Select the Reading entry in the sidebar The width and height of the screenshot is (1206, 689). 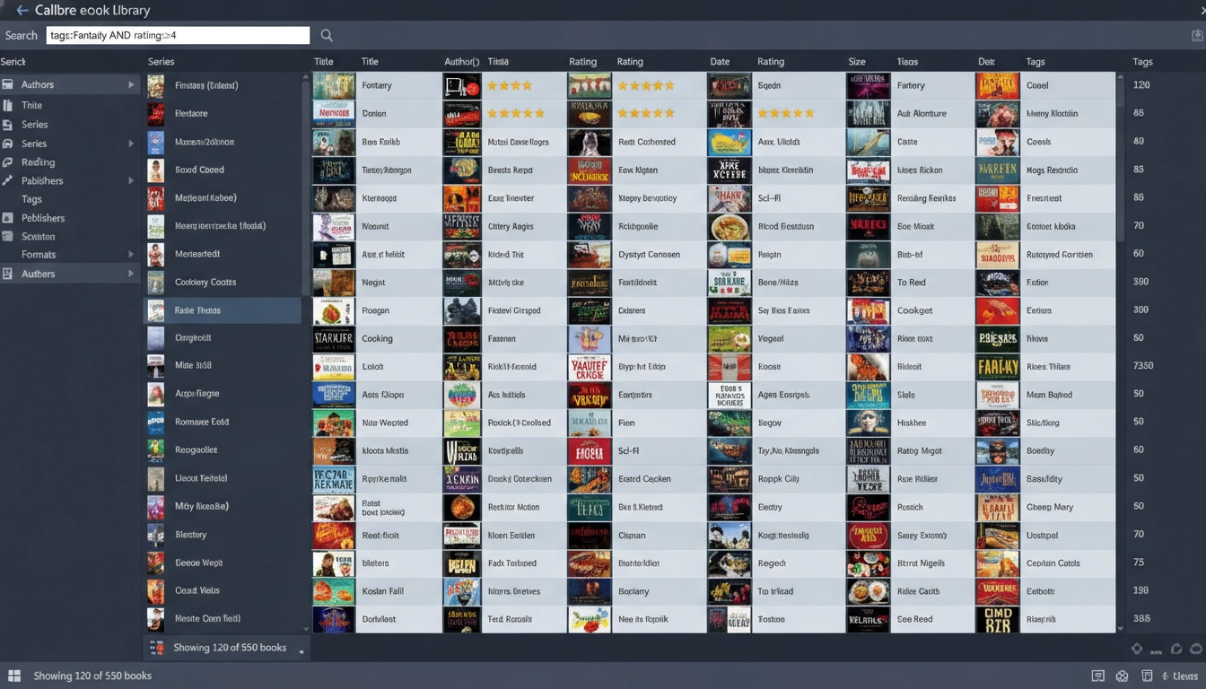pyautogui.click(x=39, y=162)
